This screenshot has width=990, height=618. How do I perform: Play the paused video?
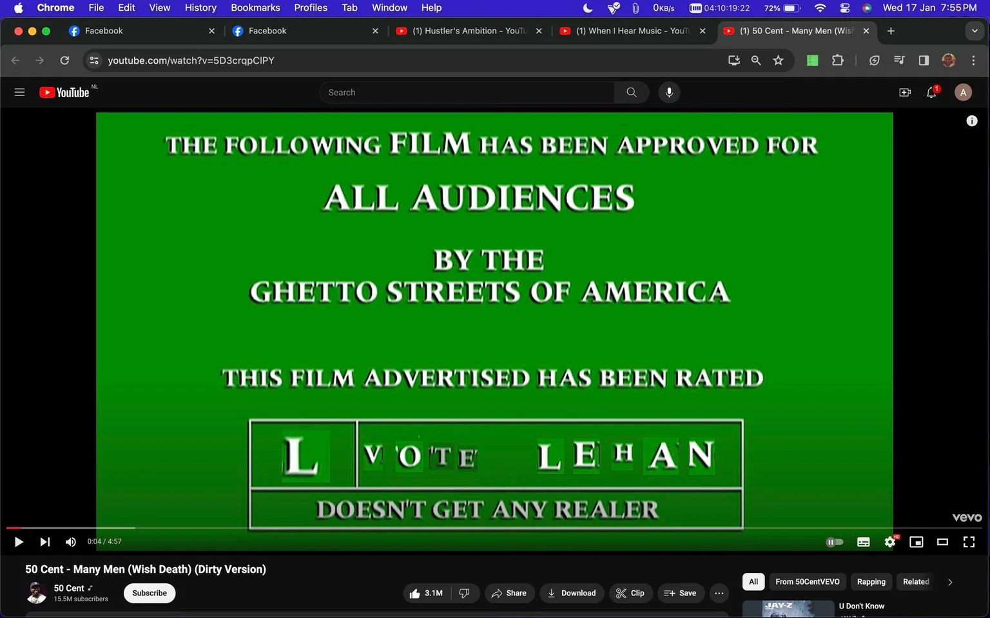19,542
